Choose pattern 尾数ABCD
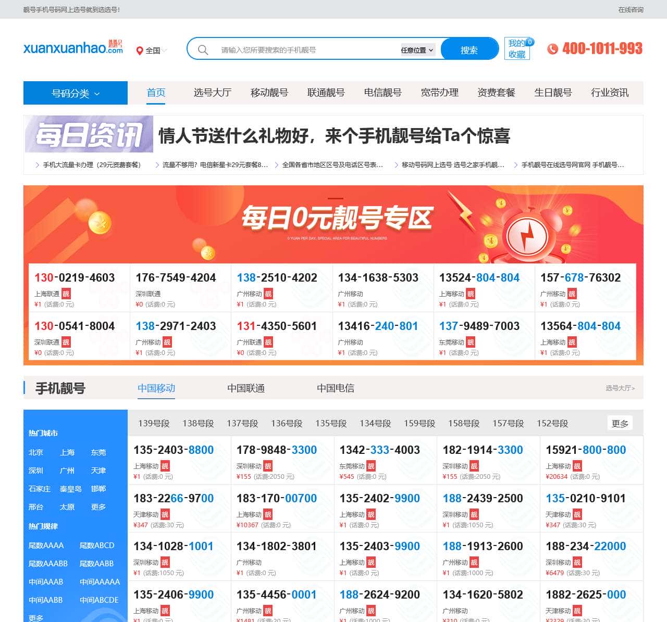 [97, 545]
